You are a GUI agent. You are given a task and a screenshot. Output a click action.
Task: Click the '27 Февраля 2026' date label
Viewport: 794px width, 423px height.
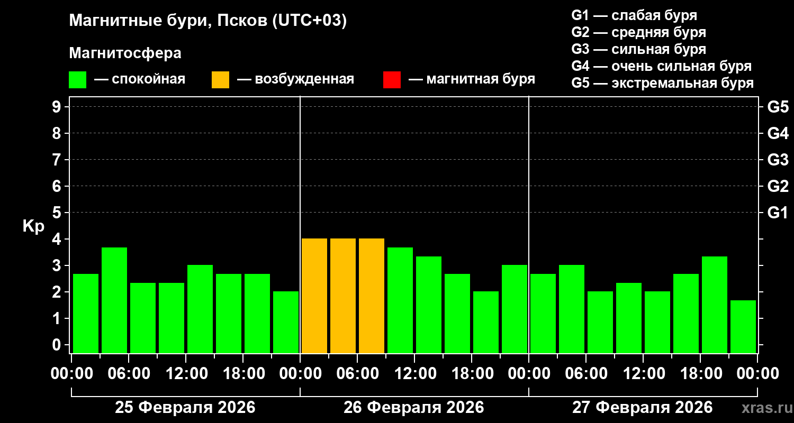643,408
